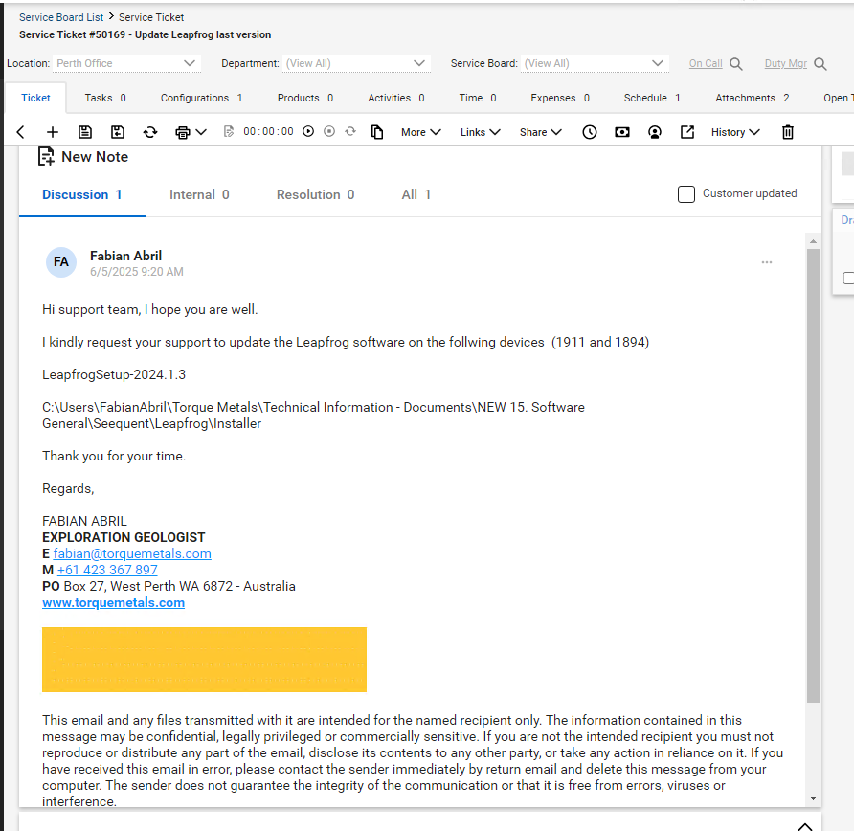The width and height of the screenshot is (854, 831).
Task: Click the FA avatar of Fabian Abril
Action: (61, 262)
